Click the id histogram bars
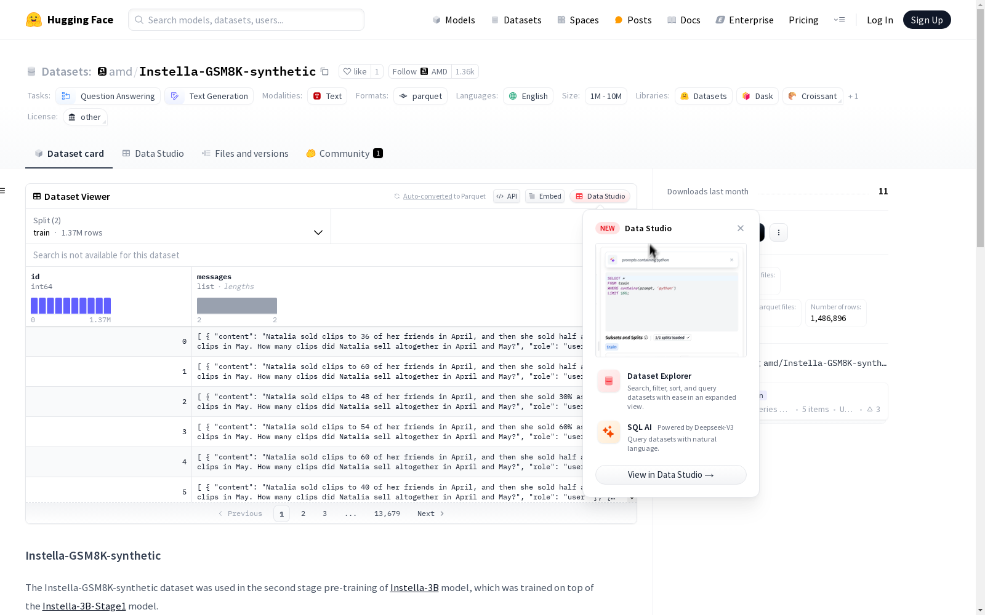The image size is (985, 615). 71,306
